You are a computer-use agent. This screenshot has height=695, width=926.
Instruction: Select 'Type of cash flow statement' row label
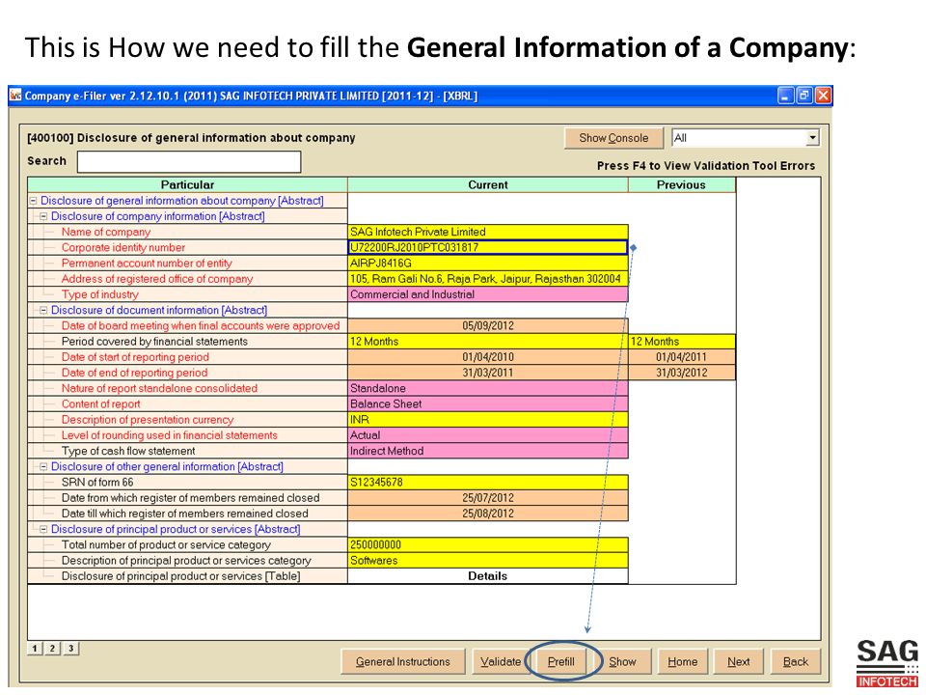(128, 451)
